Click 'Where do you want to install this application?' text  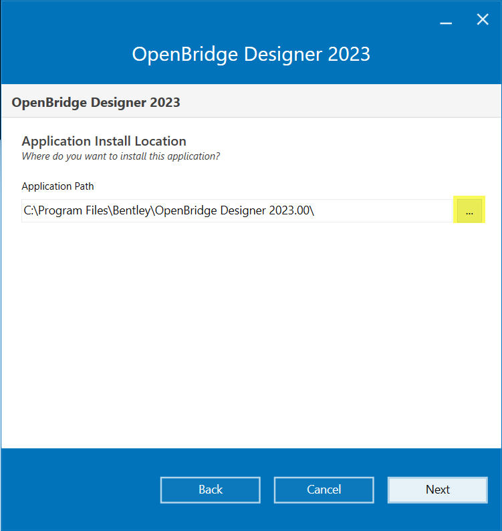(121, 156)
